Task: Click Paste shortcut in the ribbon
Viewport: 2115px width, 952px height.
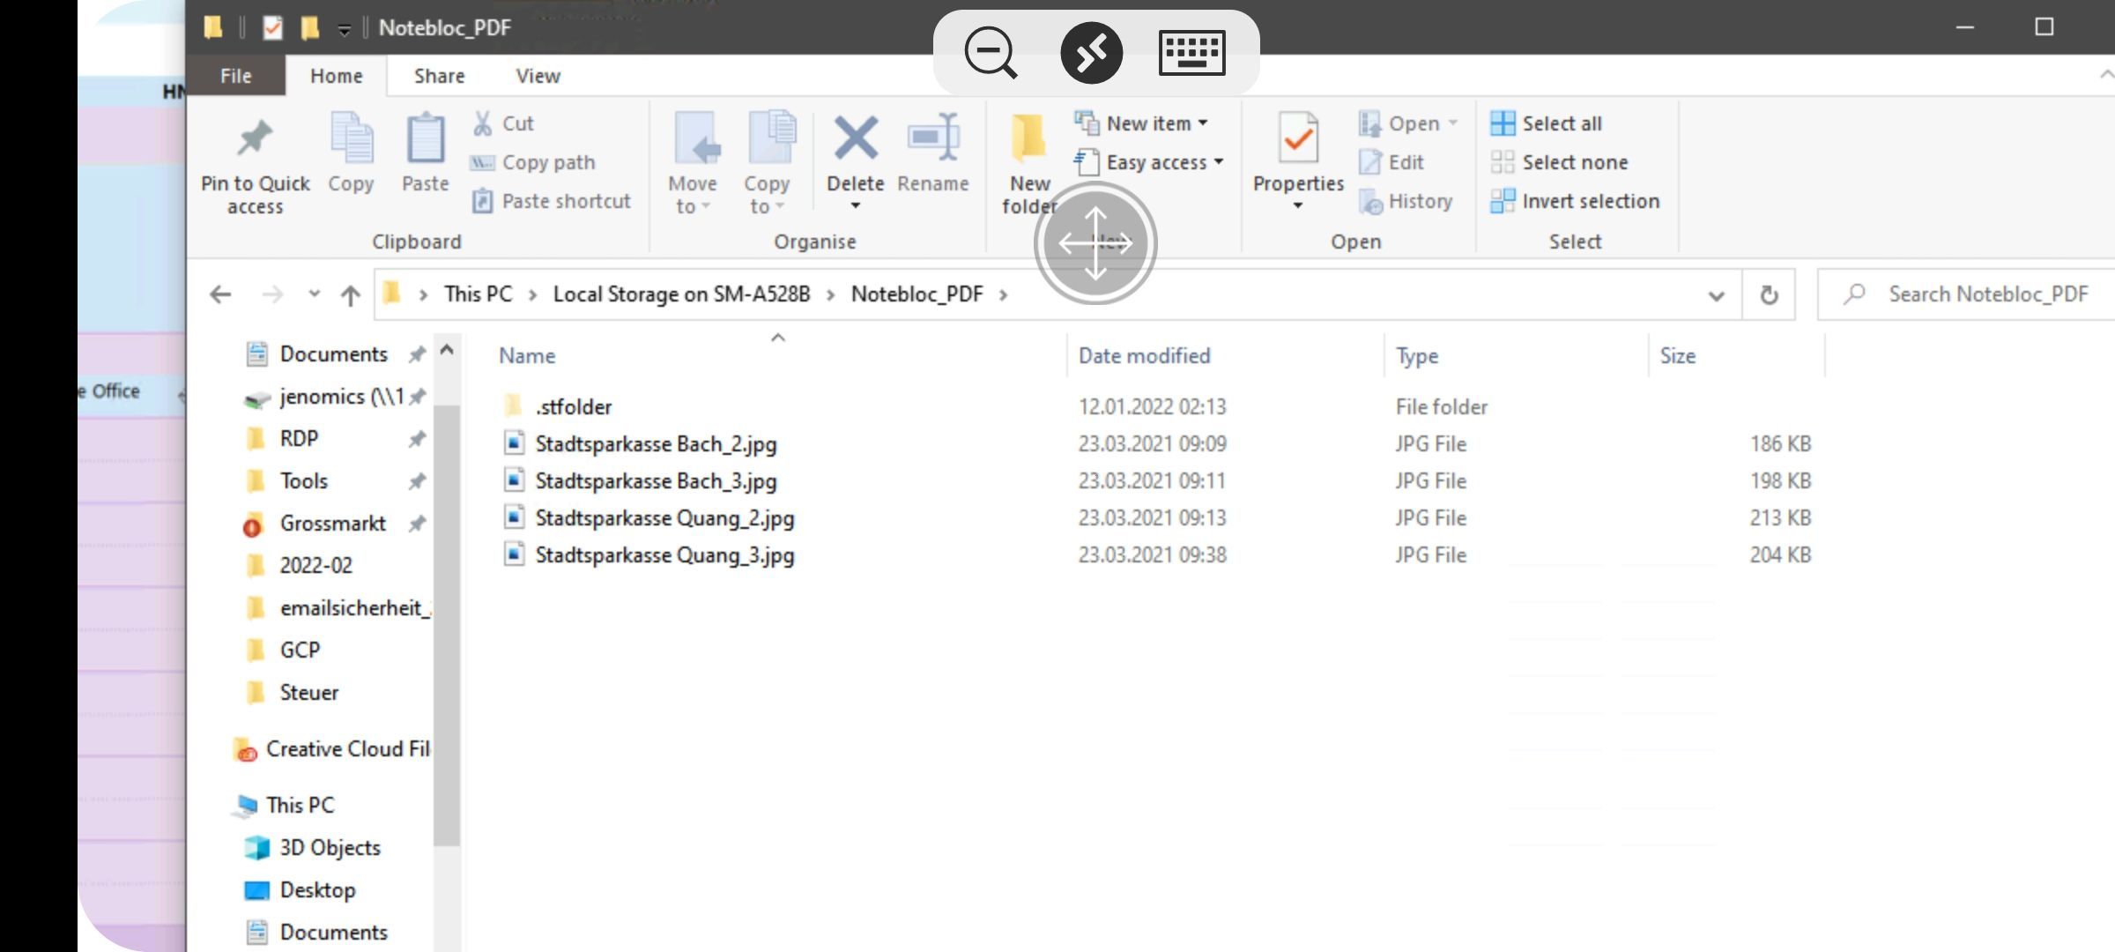Action: (551, 201)
